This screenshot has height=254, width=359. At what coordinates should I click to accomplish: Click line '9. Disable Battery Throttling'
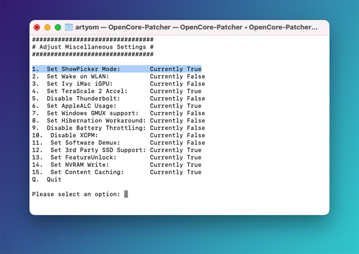click(x=118, y=128)
